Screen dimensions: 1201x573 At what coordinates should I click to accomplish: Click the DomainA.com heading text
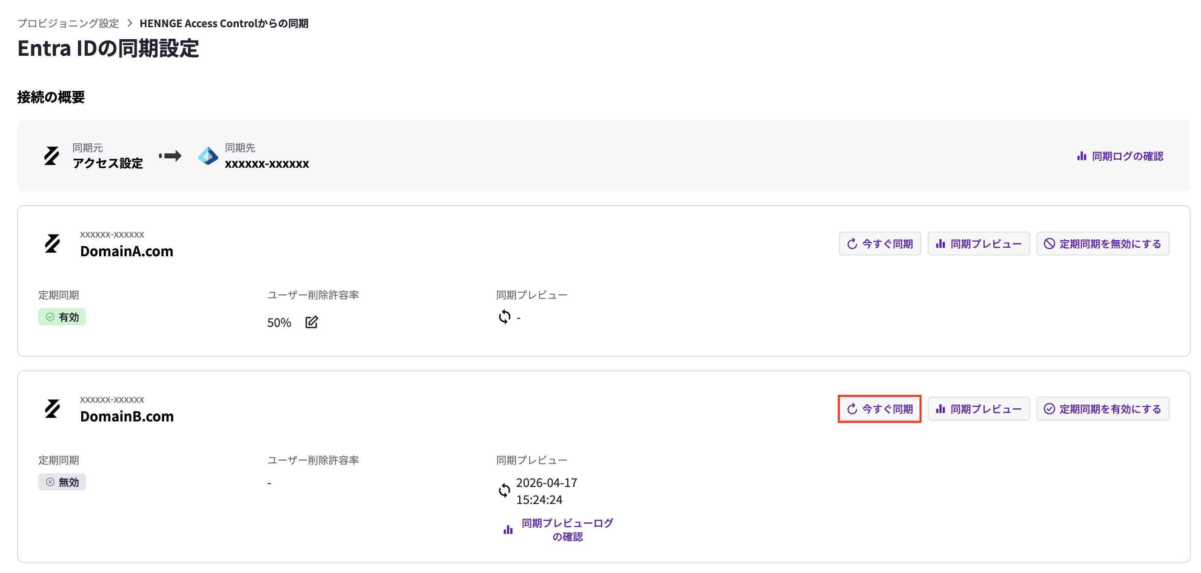point(126,251)
